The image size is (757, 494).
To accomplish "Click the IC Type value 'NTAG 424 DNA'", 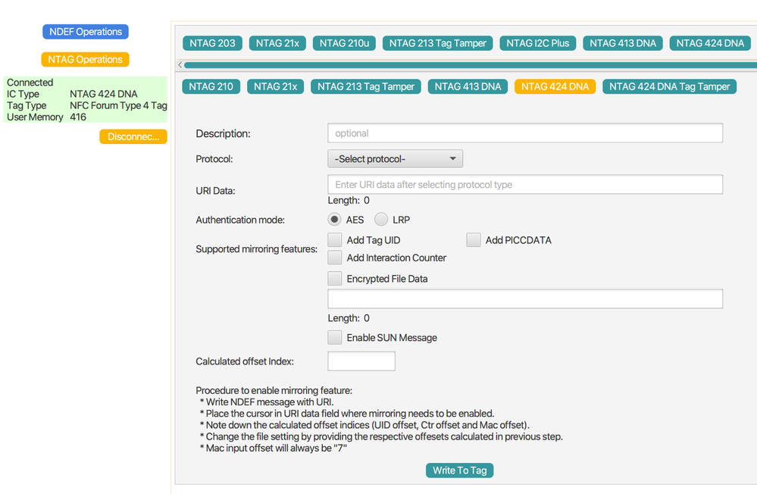I will coord(103,94).
